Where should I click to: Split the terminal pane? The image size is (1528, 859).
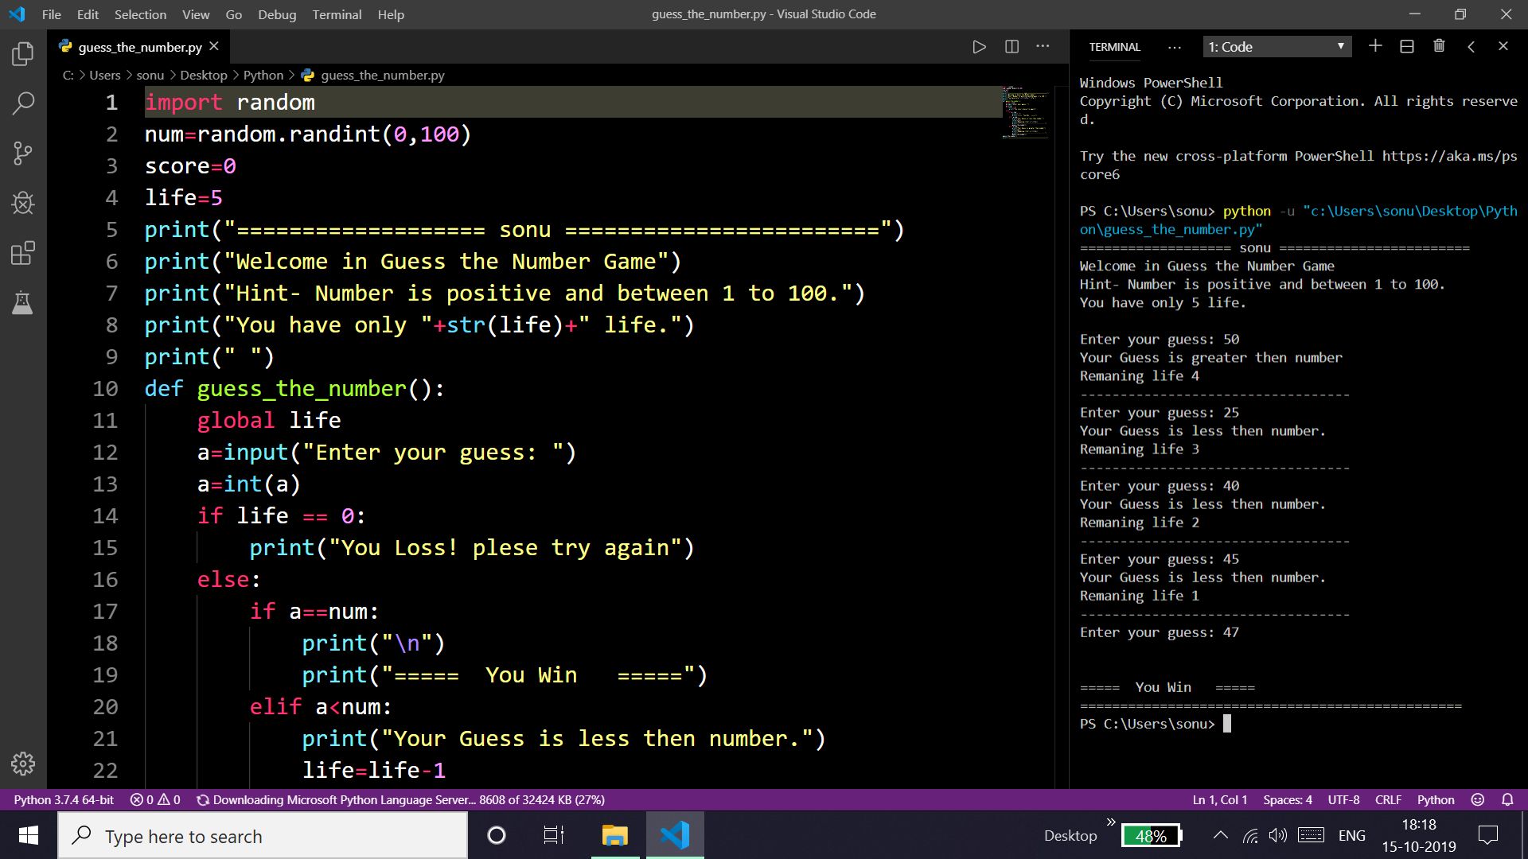pyautogui.click(x=1407, y=46)
